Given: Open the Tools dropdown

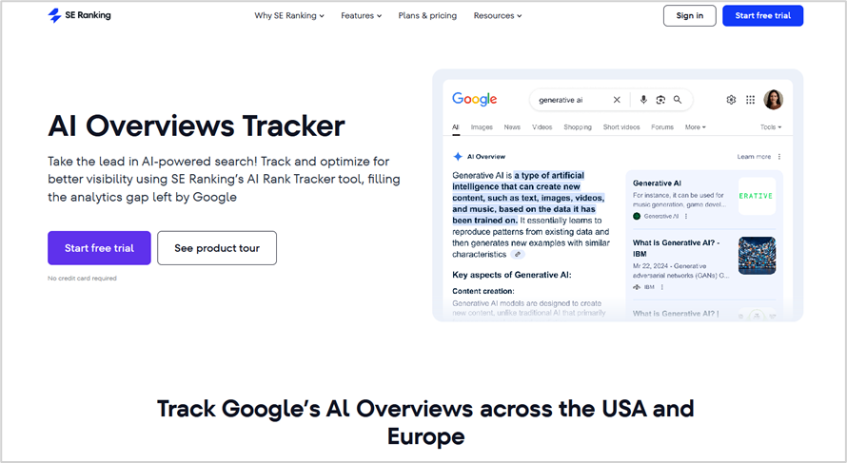Looking at the screenshot, I should pyautogui.click(x=771, y=127).
